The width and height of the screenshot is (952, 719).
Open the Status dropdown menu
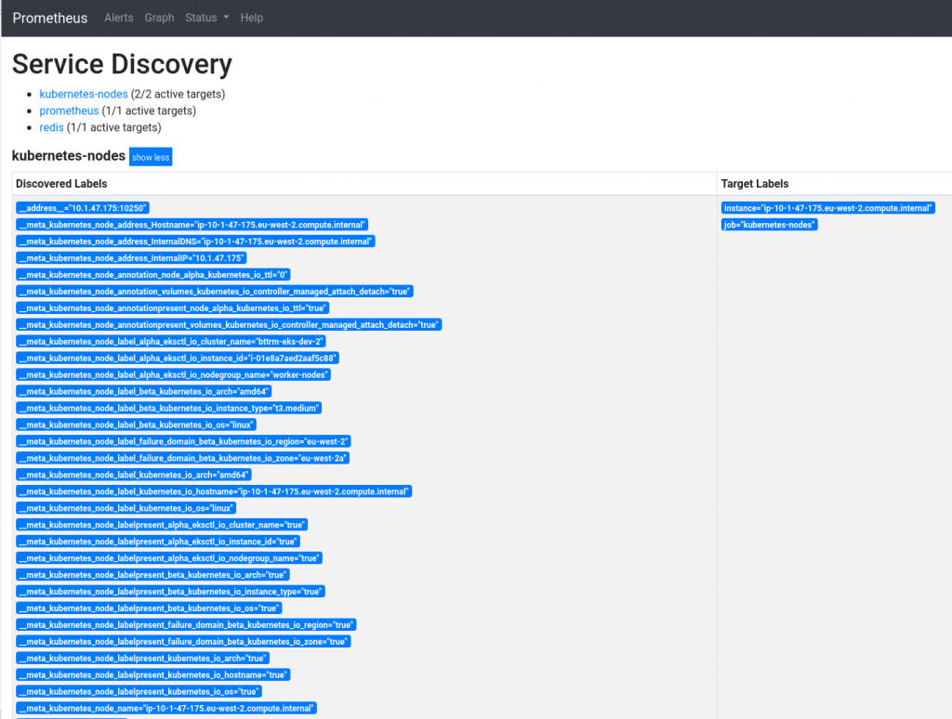pos(205,18)
